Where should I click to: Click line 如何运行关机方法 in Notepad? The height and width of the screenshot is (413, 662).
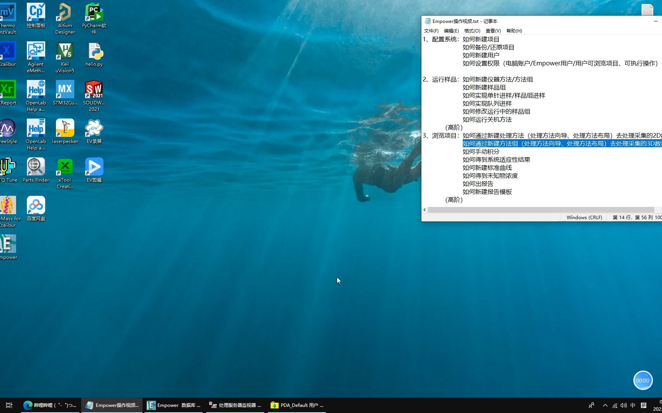pos(487,119)
